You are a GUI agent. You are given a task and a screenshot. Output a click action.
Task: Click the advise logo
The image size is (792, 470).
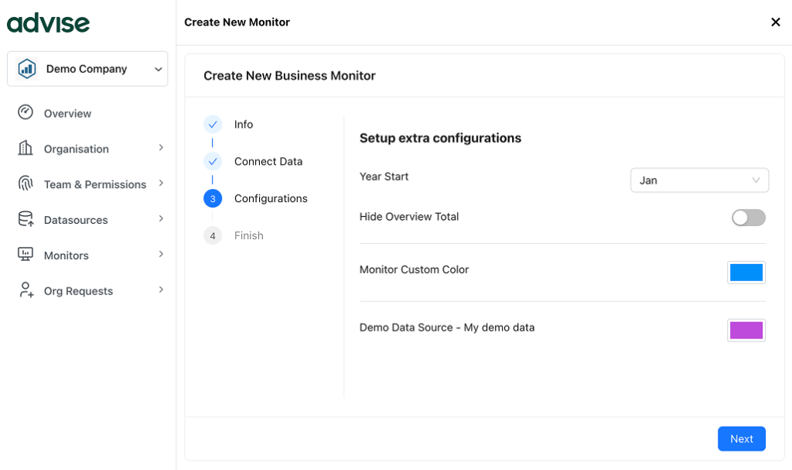point(48,23)
